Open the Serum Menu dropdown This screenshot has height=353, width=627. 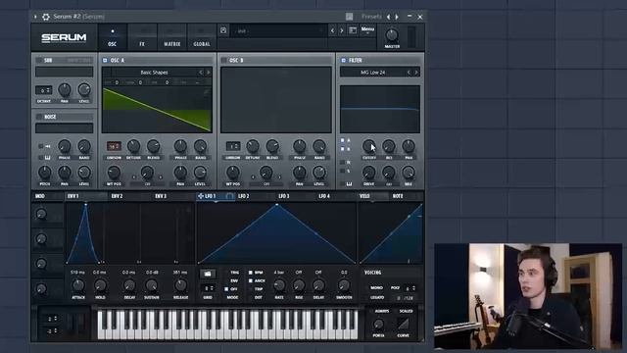click(367, 30)
